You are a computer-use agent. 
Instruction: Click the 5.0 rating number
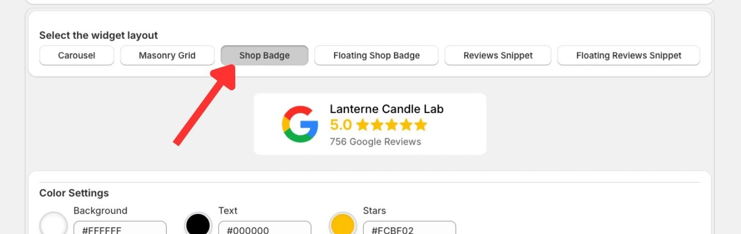(341, 125)
